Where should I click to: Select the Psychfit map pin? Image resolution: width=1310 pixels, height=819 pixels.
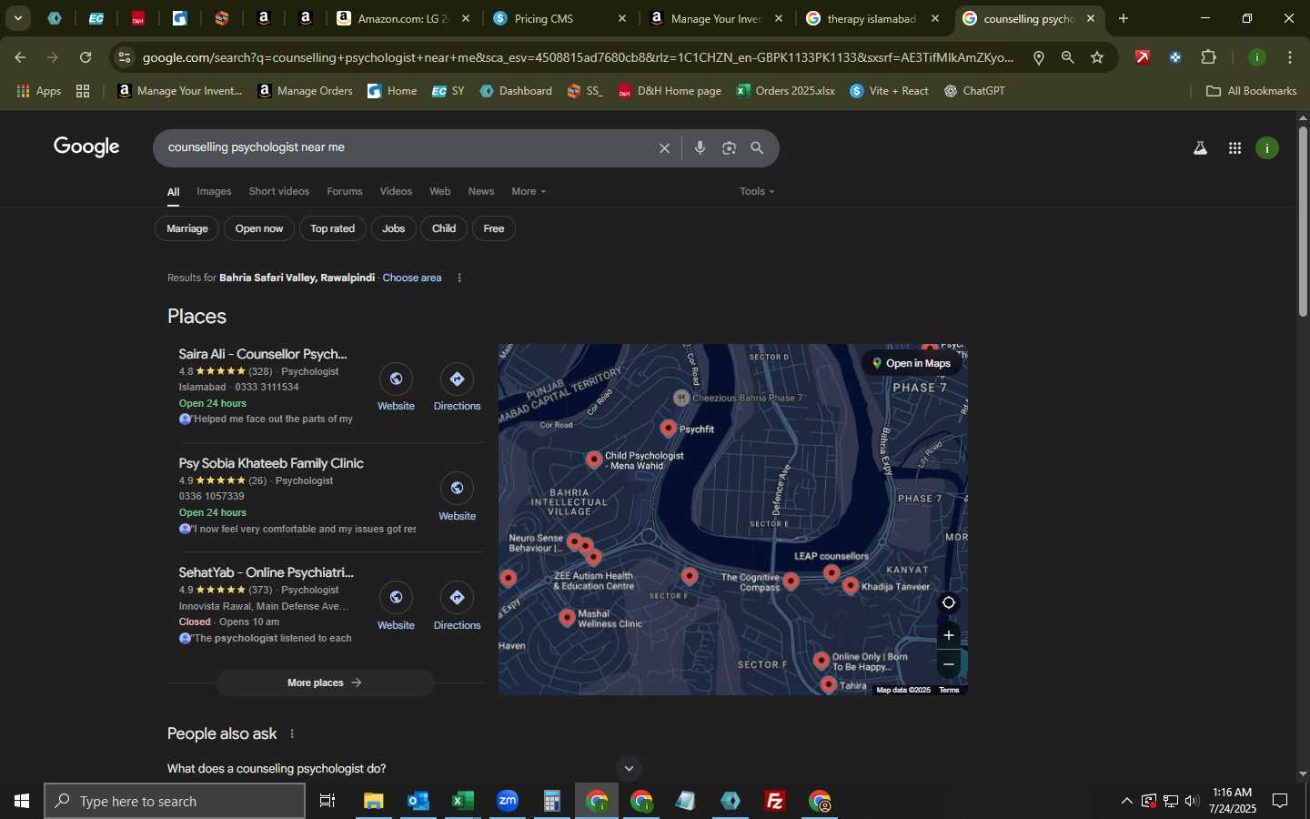(x=668, y=428)
